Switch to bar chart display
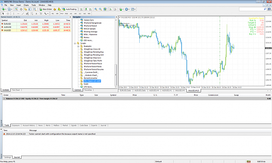This screenshot has height=163, width=272. coord(81,9)
